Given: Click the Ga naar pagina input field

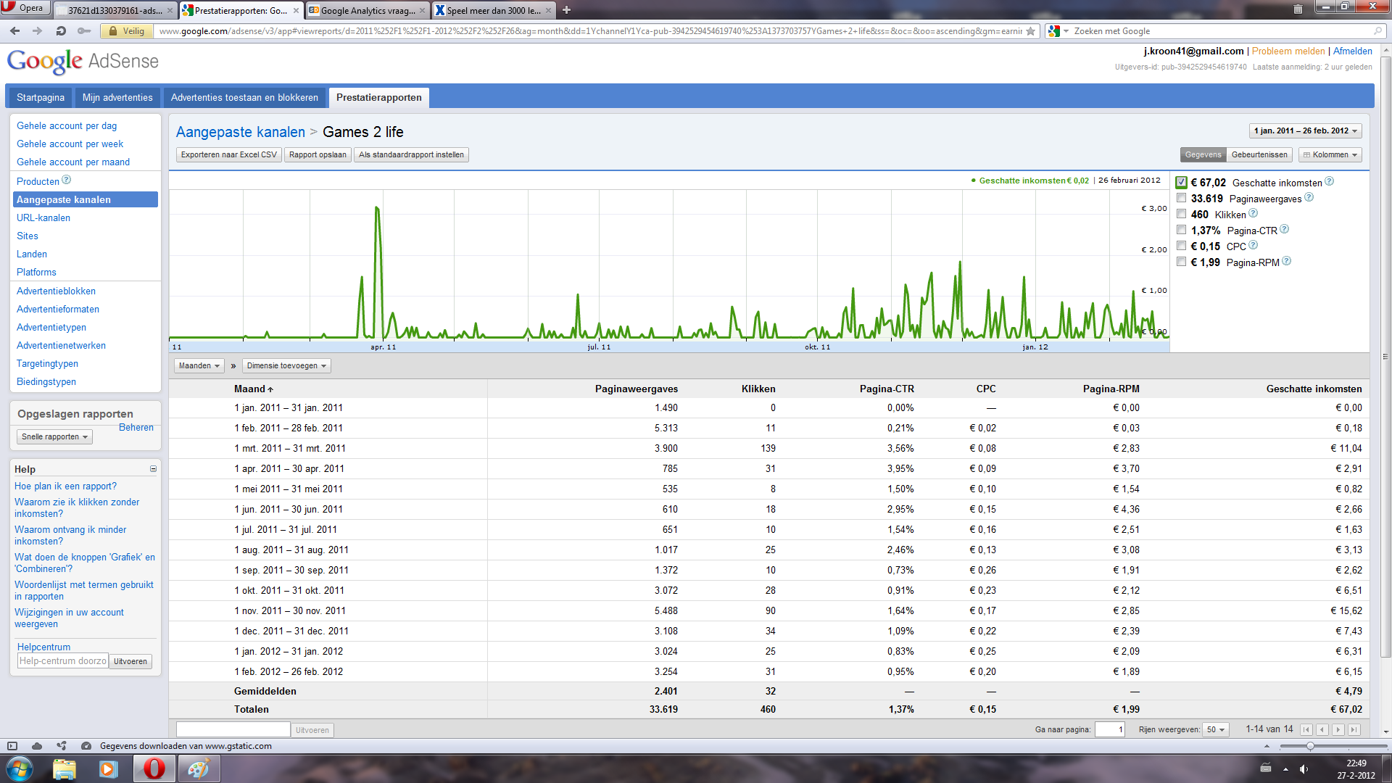Looking at the screenshot, I should tap(1109, 729).
